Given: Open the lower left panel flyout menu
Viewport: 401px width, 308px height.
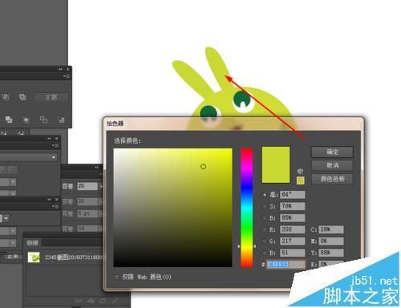Looking at the screenshot, I should (55, 206).
